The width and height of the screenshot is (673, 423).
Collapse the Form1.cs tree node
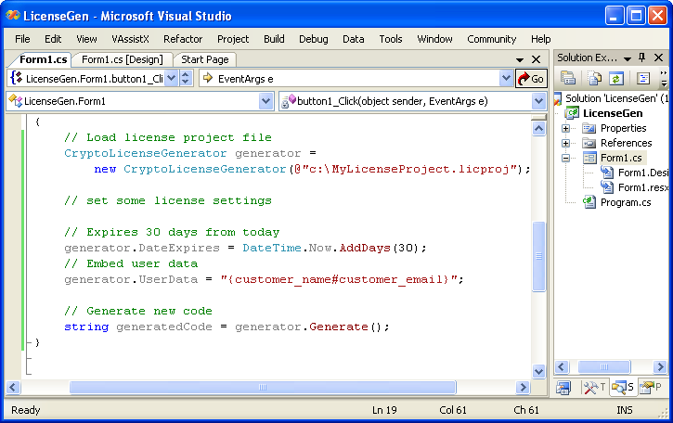point(565,158)
